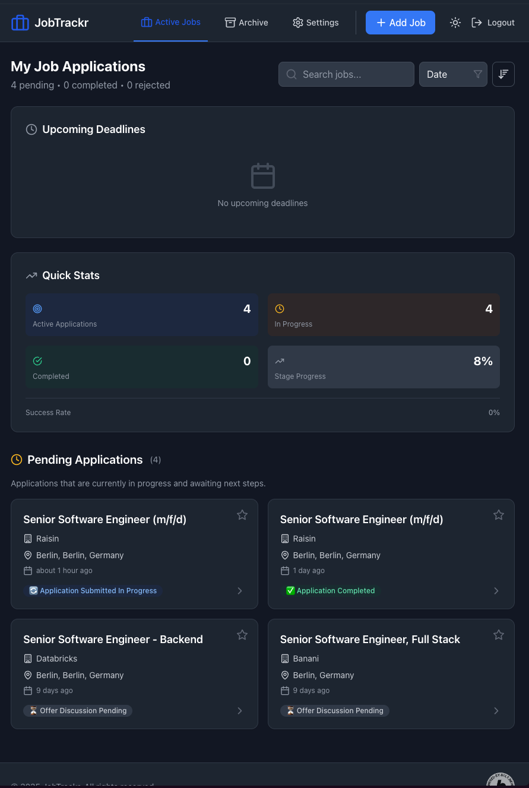Favorite the Banani Full Stack job
529x788 pixels.
(499, 635)
